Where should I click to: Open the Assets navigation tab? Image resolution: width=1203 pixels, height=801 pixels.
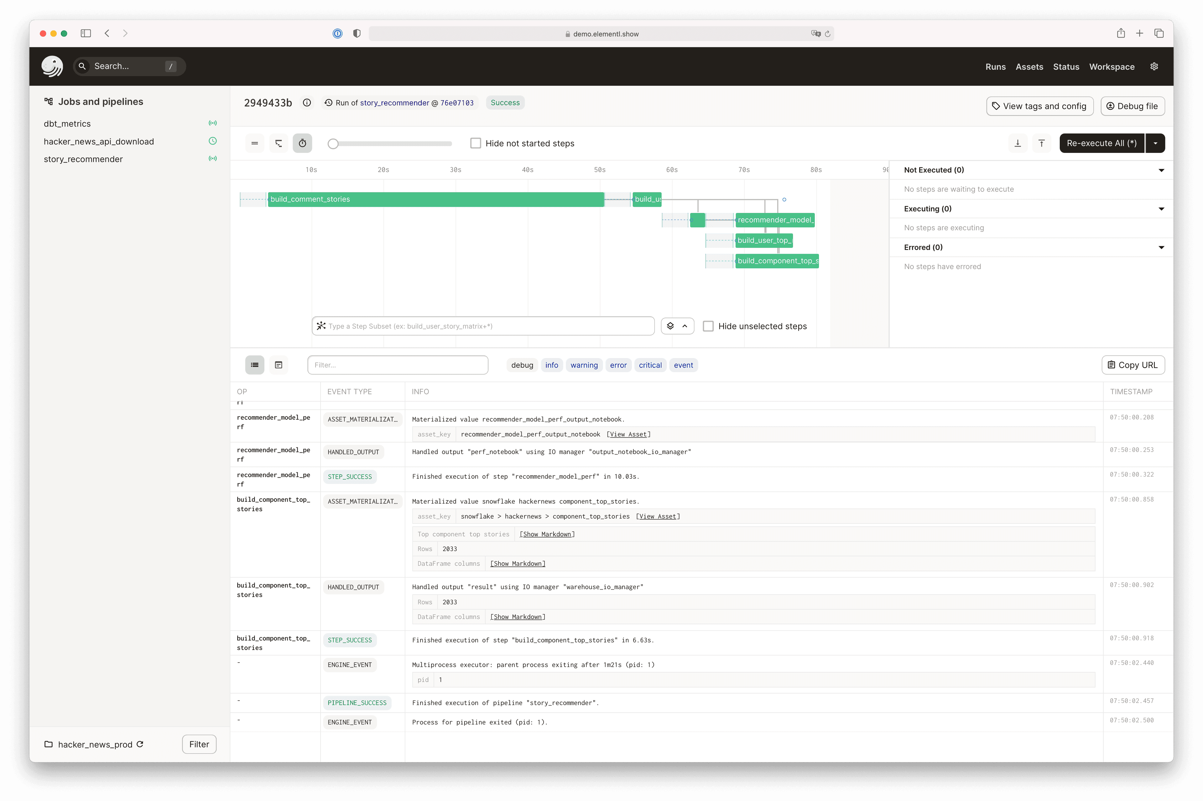coord(1029,67)
